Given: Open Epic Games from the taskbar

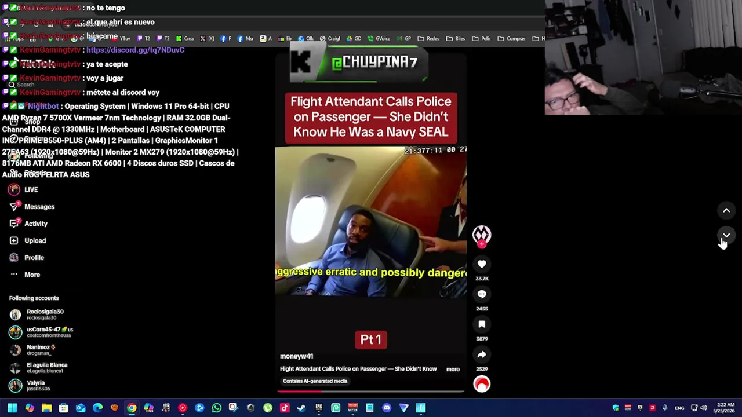Looking at the screenshot, I should click(318, 408).
